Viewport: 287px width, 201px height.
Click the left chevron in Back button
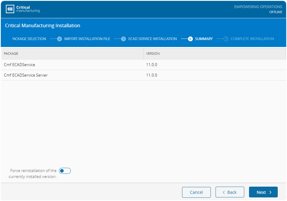[224, 192]
